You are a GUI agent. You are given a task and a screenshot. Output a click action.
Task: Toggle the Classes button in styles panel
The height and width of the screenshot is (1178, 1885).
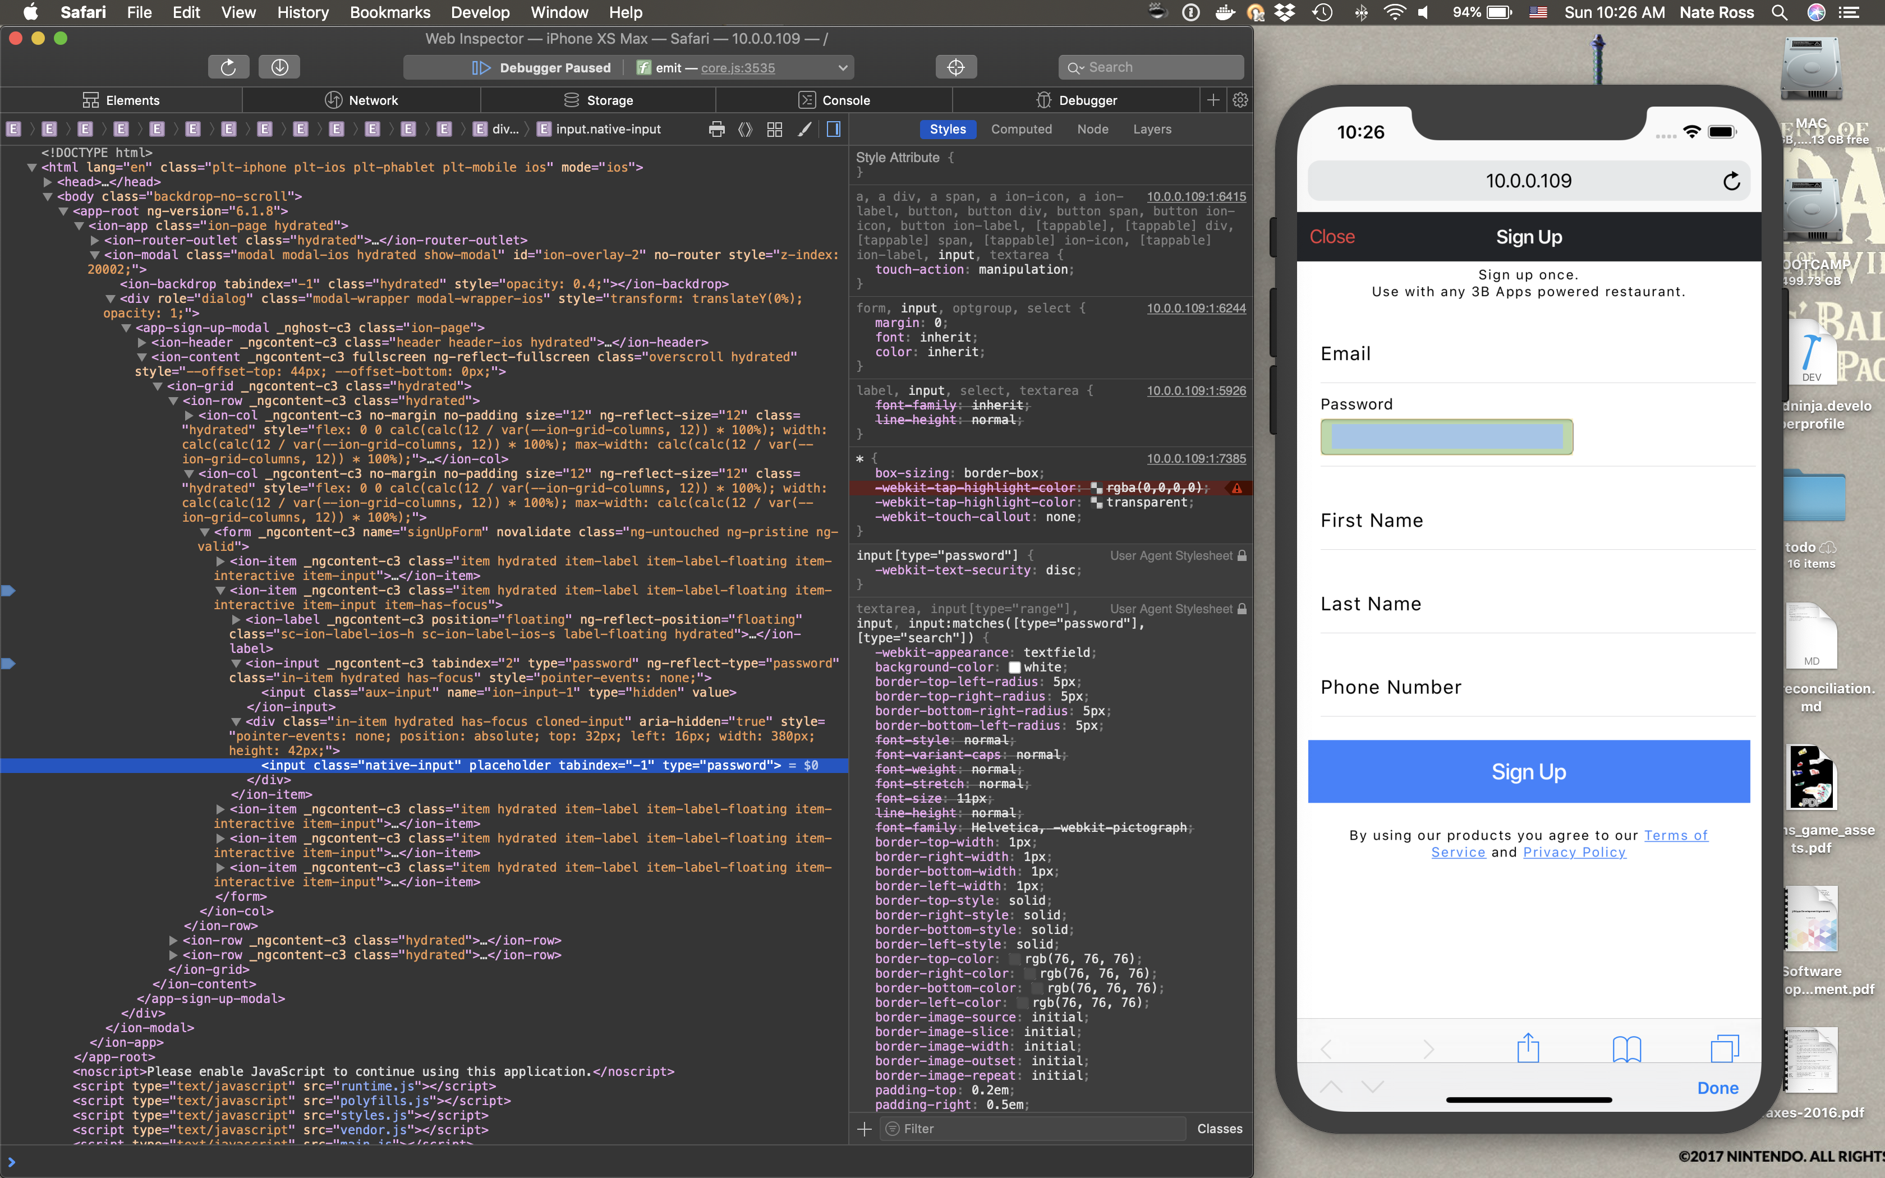[1219, 1129]
